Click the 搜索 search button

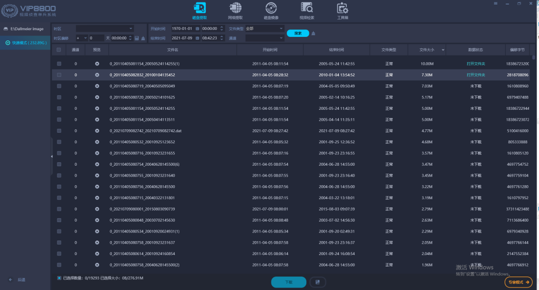coord(297,33)
